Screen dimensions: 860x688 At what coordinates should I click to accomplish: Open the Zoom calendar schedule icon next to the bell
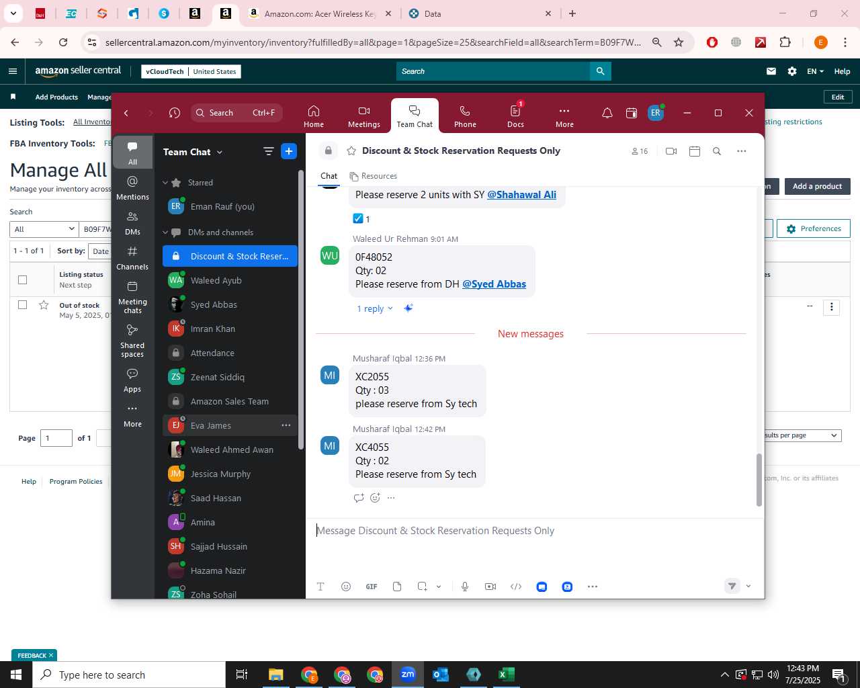(x=632, y=113)
